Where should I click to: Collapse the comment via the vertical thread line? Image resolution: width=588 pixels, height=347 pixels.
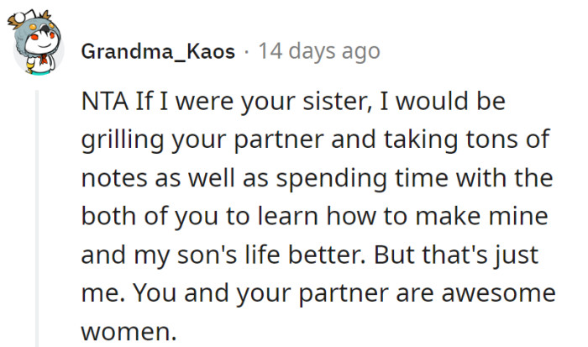[36, 218]
